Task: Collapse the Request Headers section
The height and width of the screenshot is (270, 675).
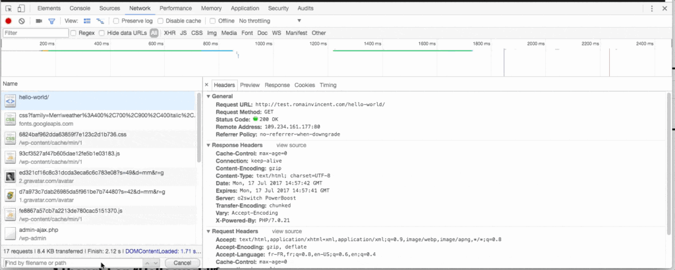Action: coord(209,231)
